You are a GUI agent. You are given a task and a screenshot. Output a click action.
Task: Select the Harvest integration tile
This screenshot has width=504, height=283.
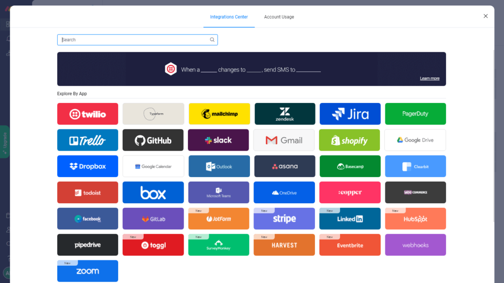[x=284, y=245]
